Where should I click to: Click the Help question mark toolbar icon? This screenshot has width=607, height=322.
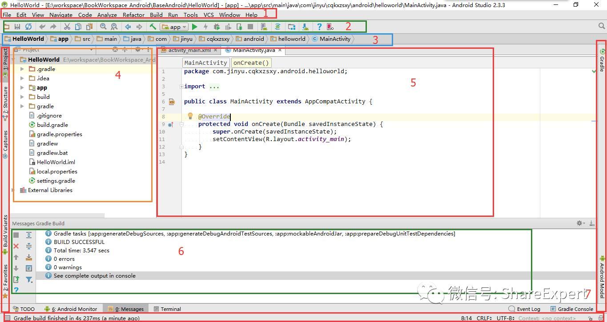[319, 27]
